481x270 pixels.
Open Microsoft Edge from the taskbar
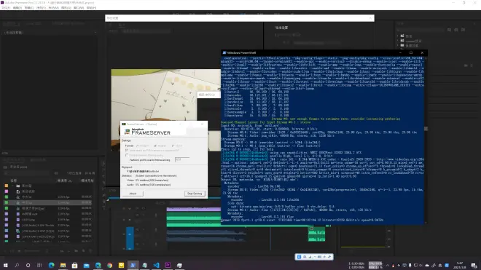tap(51, 265)
